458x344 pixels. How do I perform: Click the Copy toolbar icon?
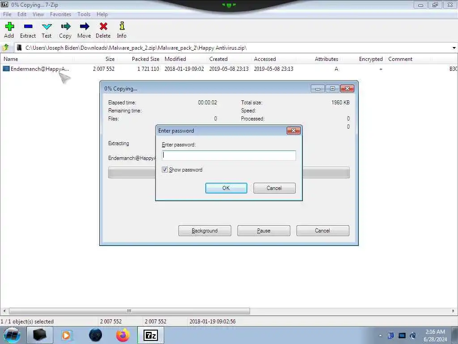(65, 26)
